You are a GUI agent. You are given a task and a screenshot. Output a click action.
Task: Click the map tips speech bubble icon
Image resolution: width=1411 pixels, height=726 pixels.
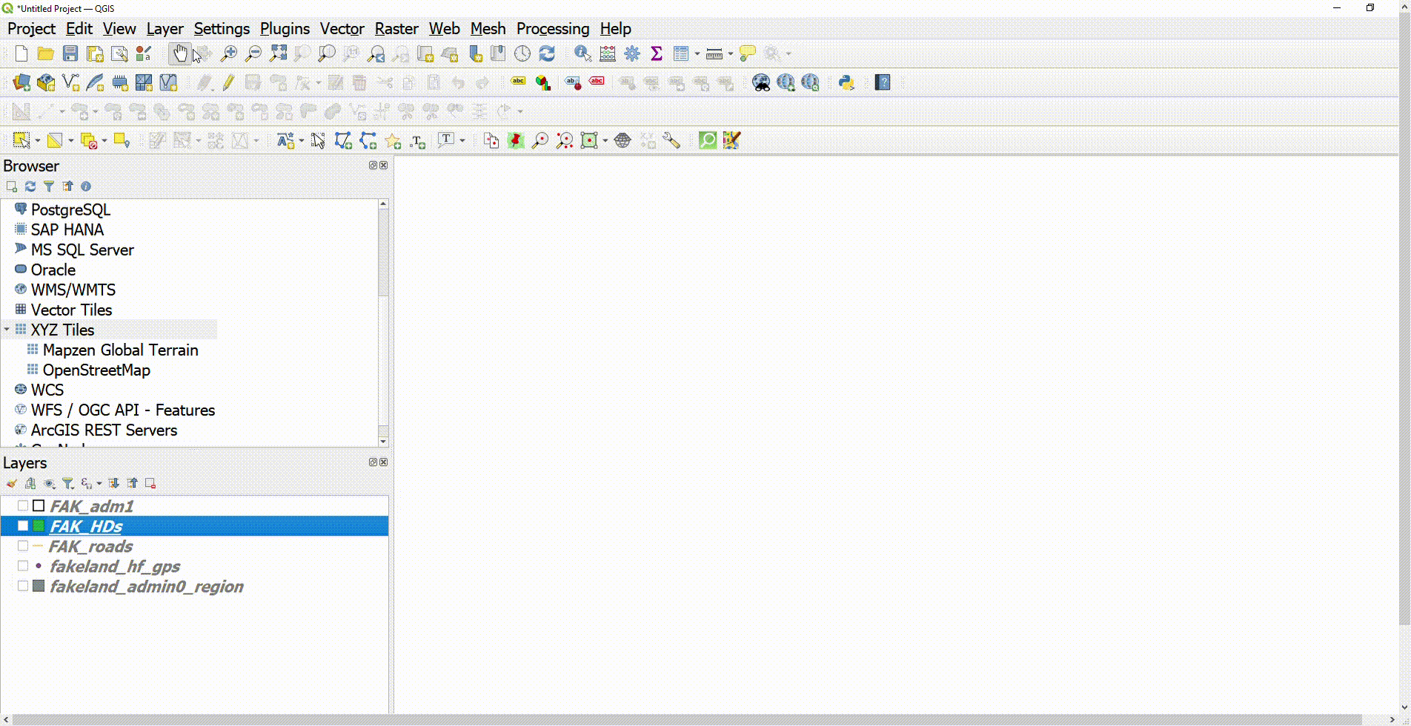point(748,53)
